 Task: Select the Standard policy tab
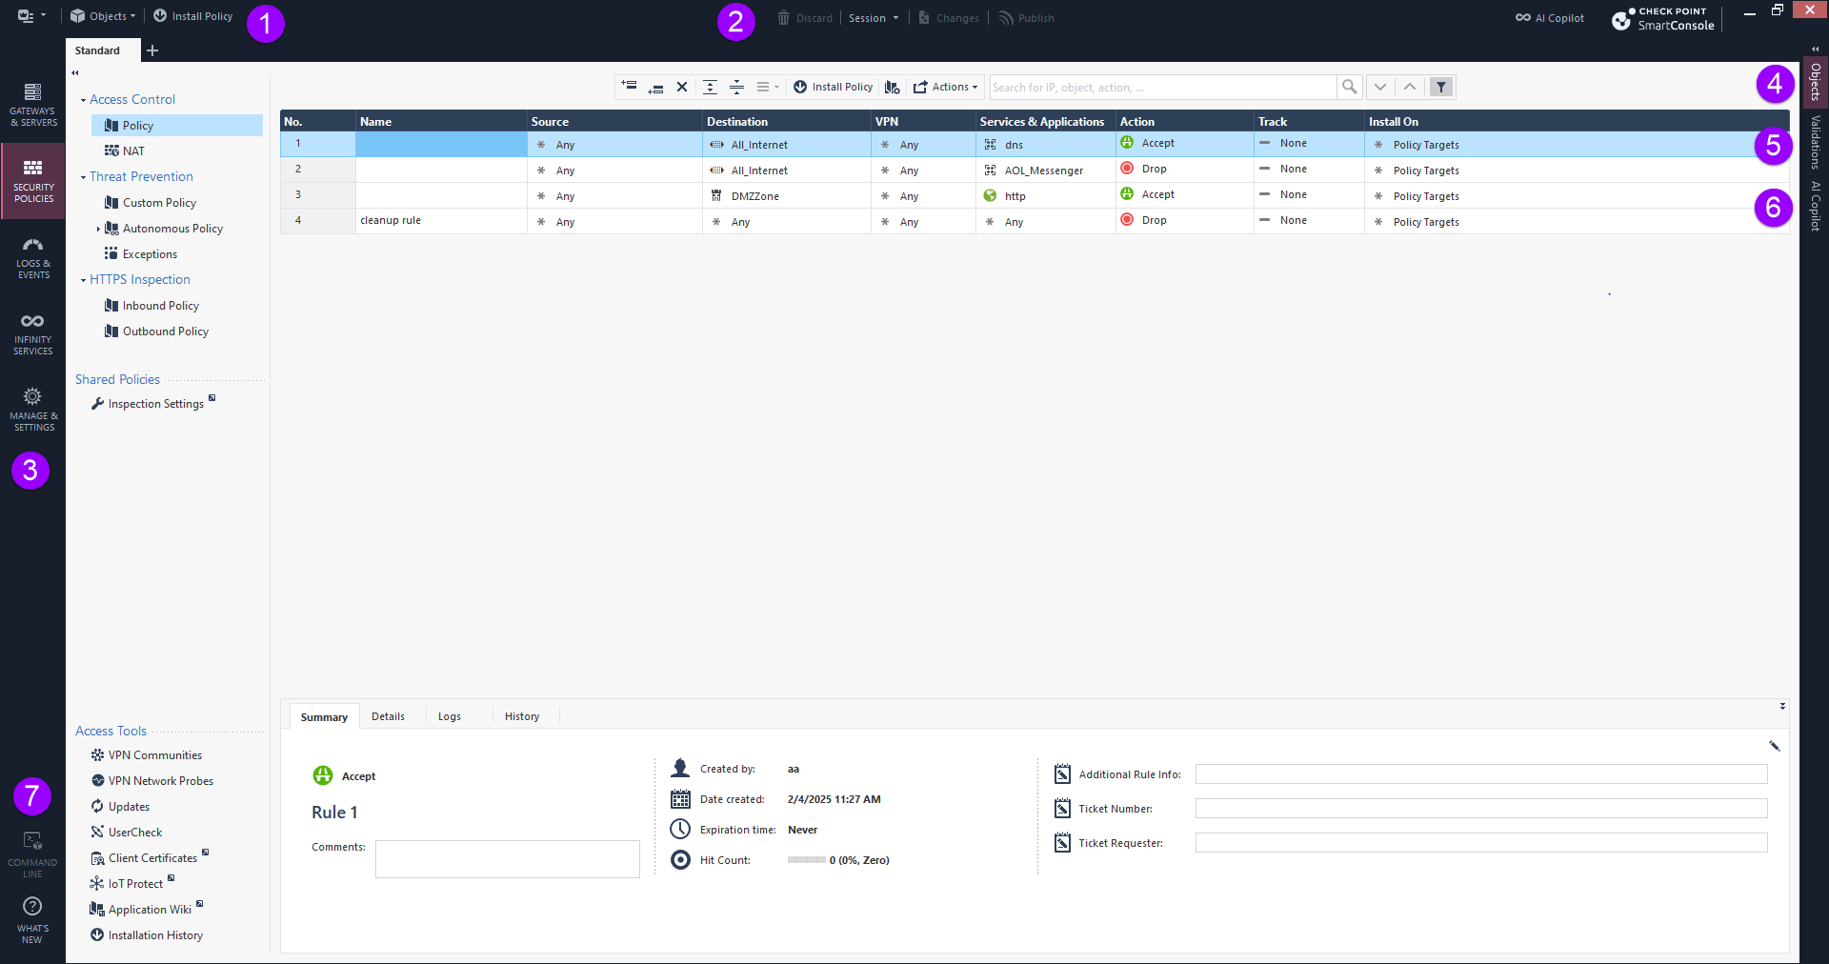98,50
